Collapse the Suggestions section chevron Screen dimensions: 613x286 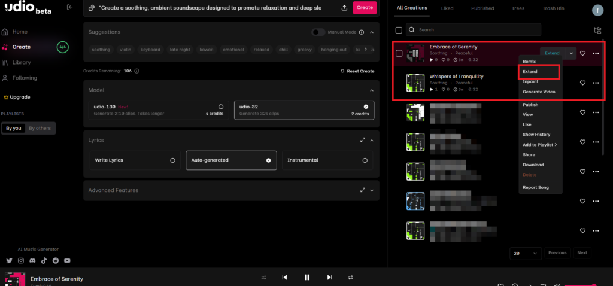point(372,32)
